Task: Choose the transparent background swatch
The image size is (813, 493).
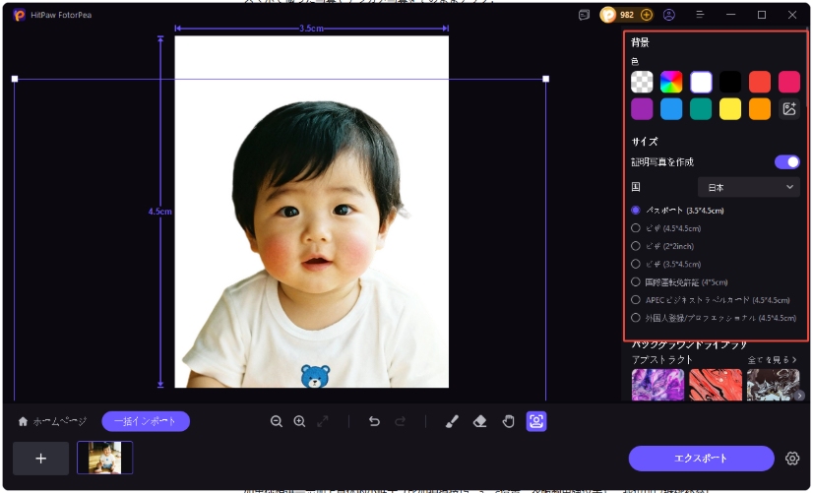Action: pyautogui.click(x=642, y=82)
